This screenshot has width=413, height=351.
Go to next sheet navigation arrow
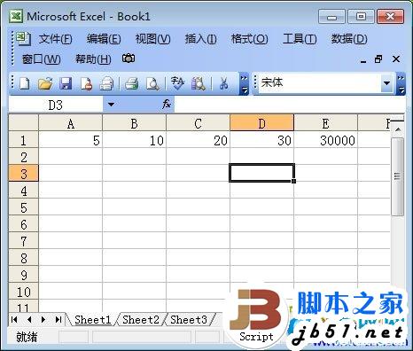pos(43,319)
